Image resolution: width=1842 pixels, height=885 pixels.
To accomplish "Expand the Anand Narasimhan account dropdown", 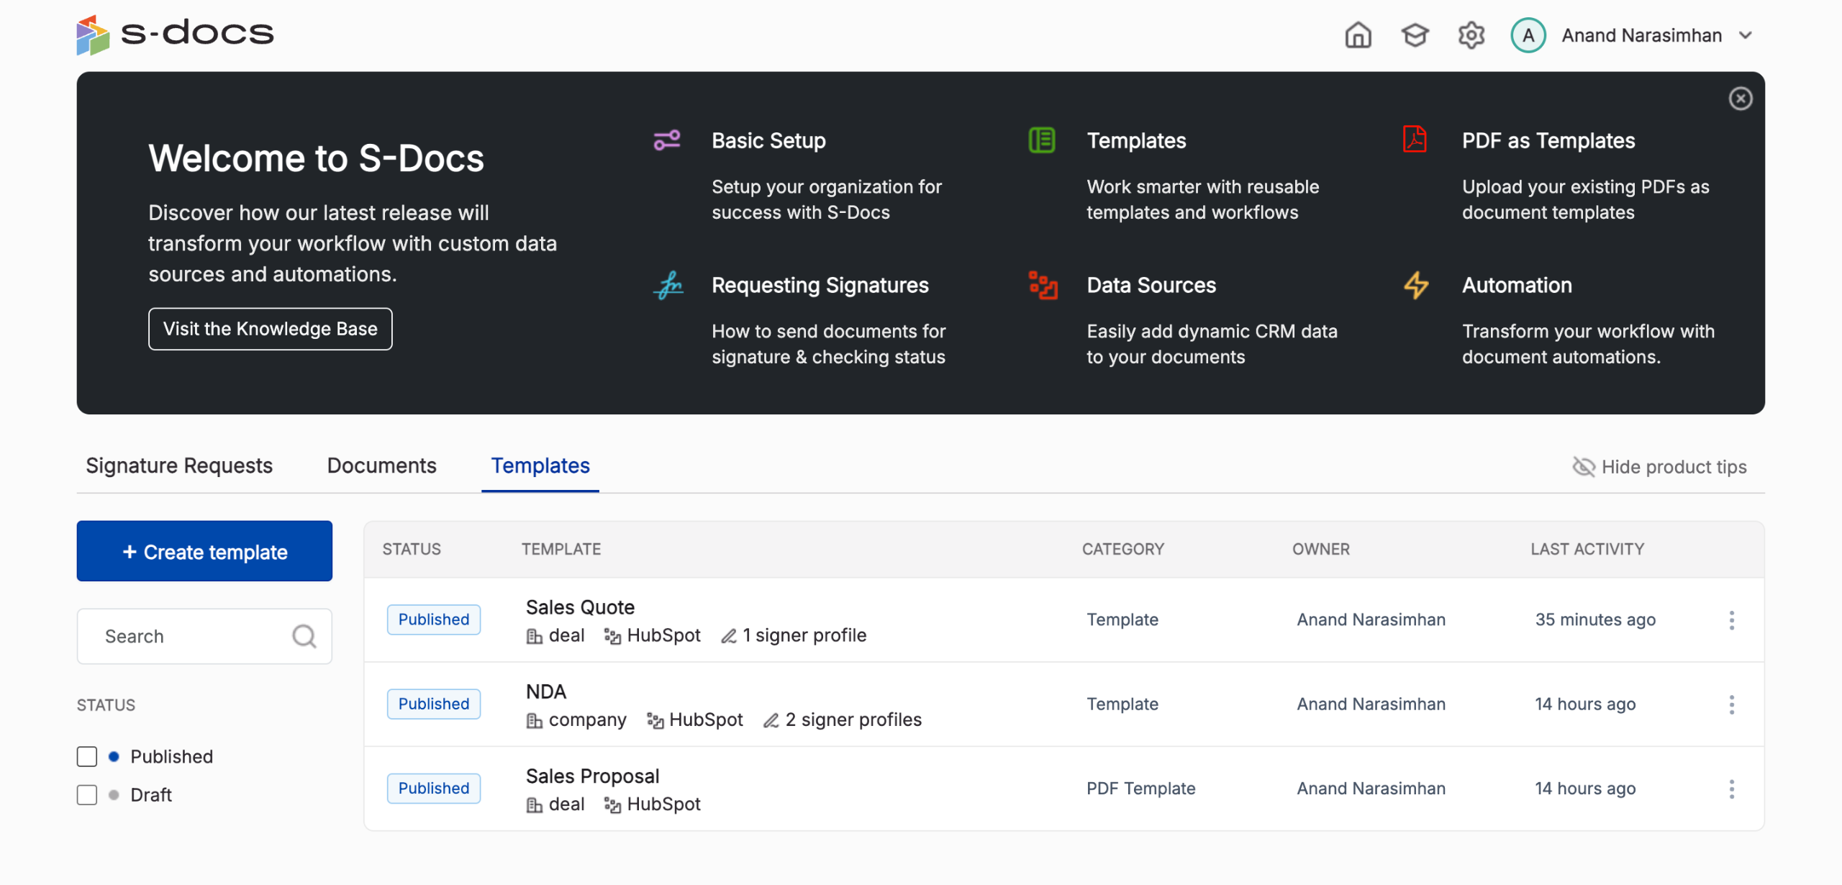I will click(x=1746, y=35).
